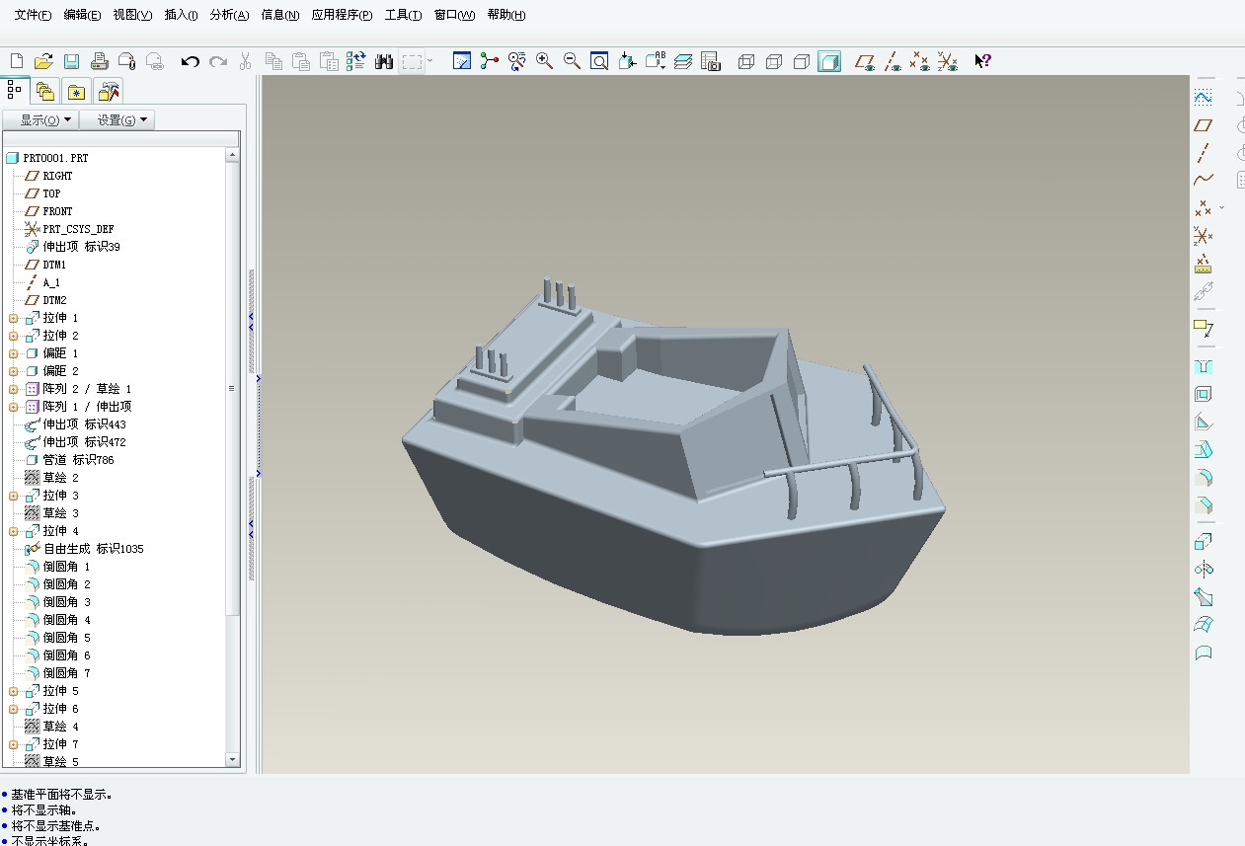Undo the last operation
The height and width of the screenshot is (846, 1245).
(191, 61)
